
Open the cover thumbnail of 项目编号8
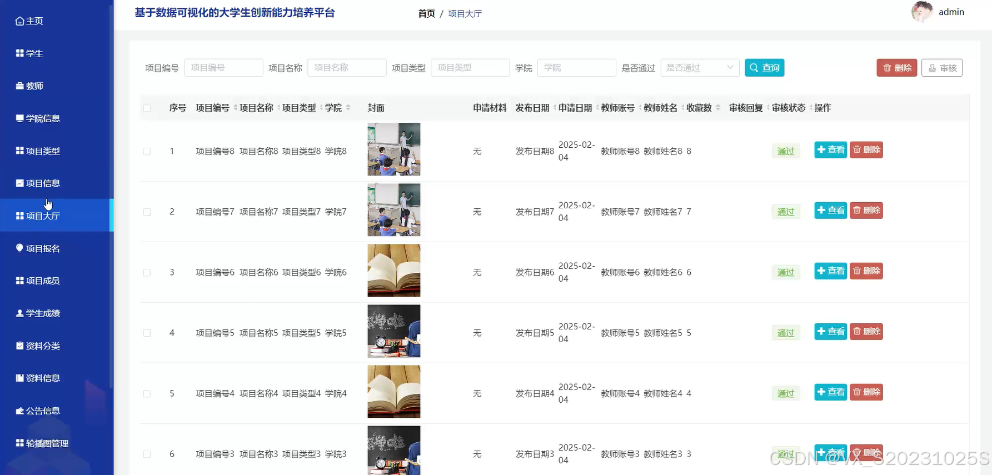click(x=393, y=149)
